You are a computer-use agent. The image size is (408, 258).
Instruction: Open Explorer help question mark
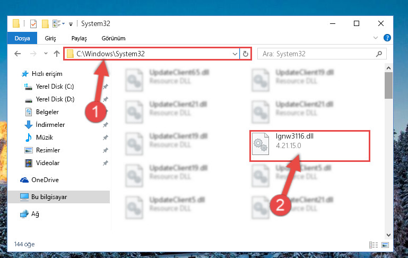387,38
